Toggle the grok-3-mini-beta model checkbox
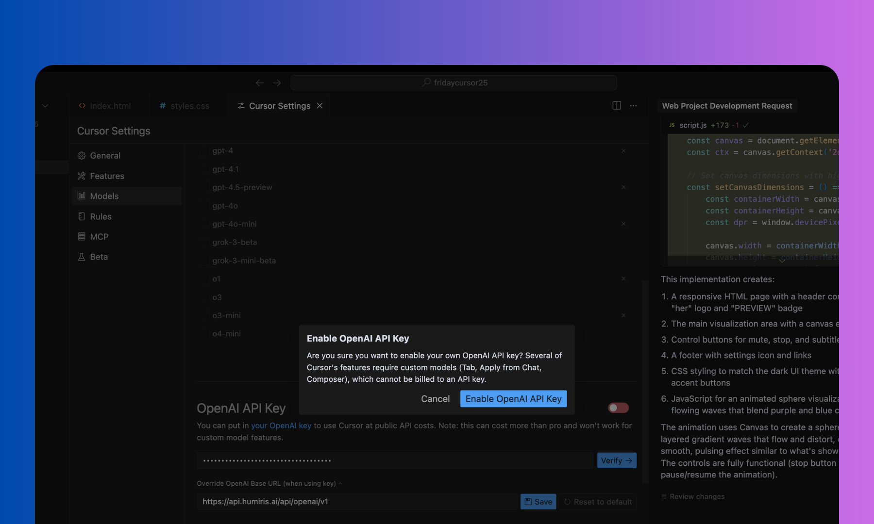The width and height of the screenshot is (874, 524). coord(204,261)
